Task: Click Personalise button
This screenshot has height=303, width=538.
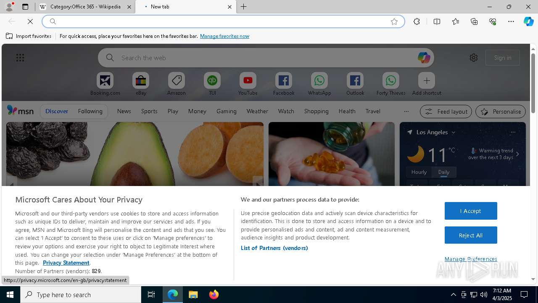Action: [x=501, y=112]
